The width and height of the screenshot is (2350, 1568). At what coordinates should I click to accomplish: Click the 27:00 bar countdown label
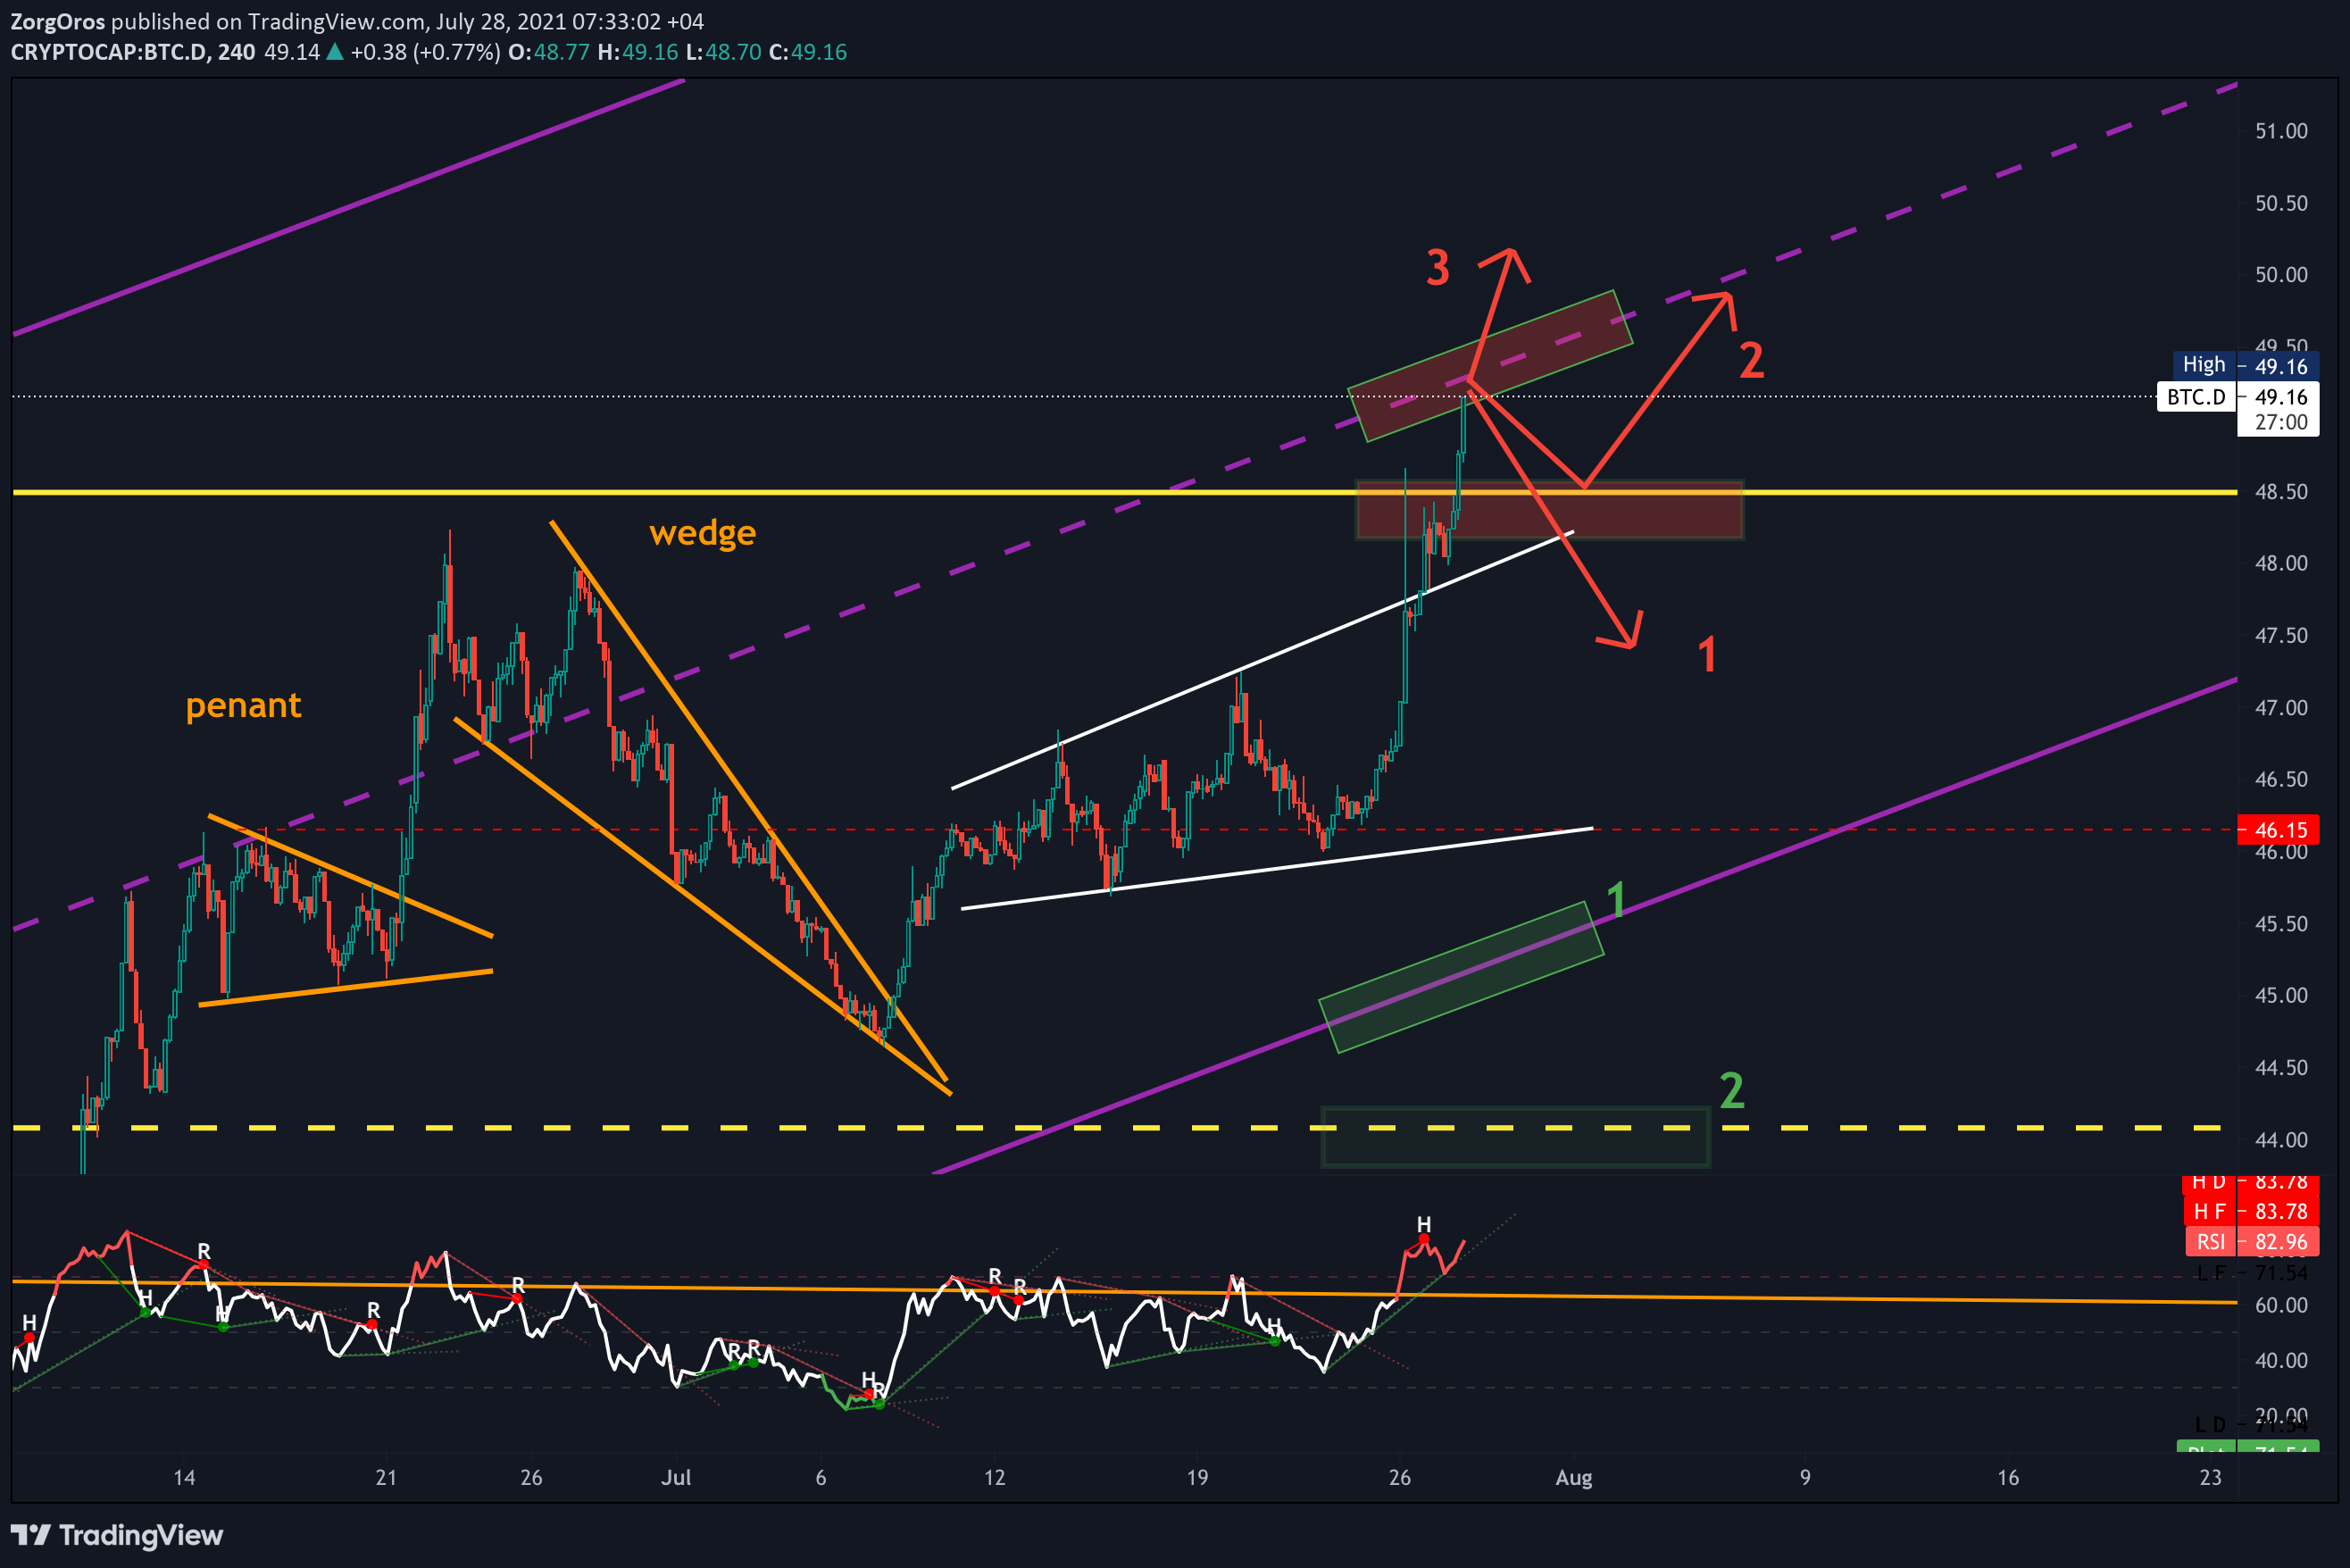click(2281, 422)
